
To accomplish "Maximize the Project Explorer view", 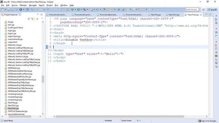I will pos(41,14).
